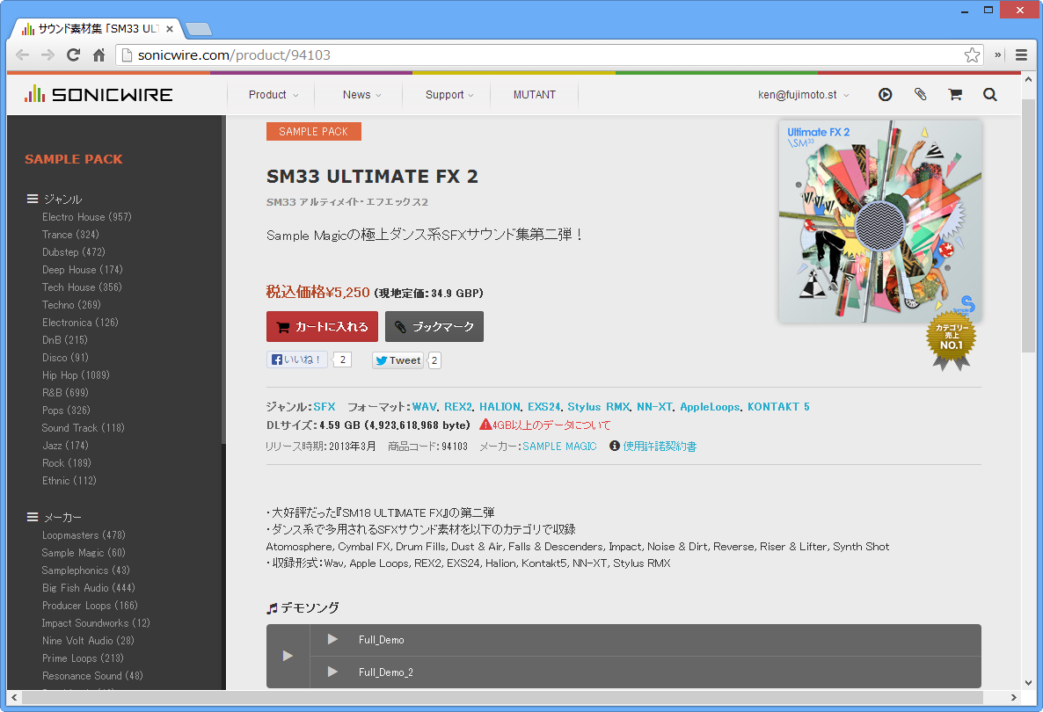Collapse the メーカー list icon
The width and height of the screenshot is (1043, 712).
32,517
